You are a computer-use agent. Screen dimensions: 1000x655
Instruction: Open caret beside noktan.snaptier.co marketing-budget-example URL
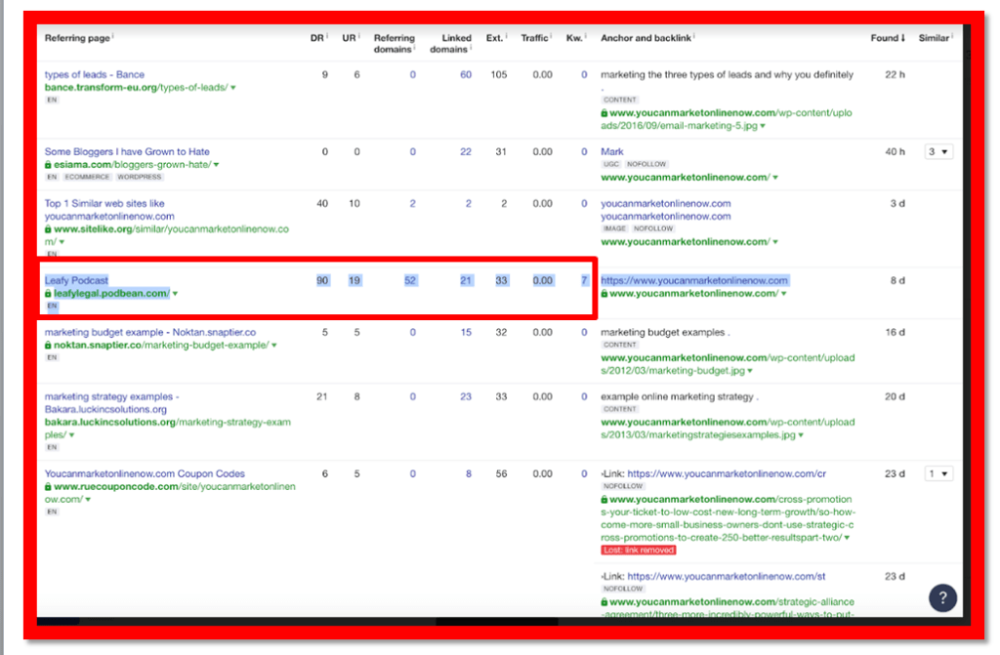tap(273, 346)
